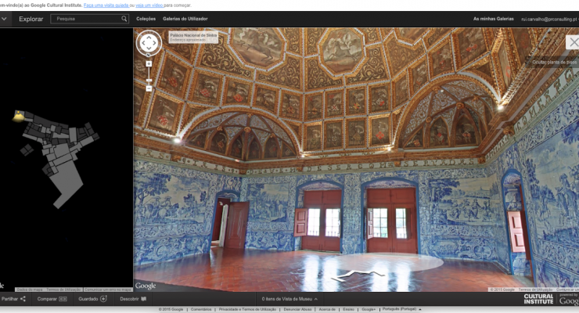Screen dimensions: 579x313
Task: Open the Denunciar Abuso link
Action: click(x=297, y=309)
